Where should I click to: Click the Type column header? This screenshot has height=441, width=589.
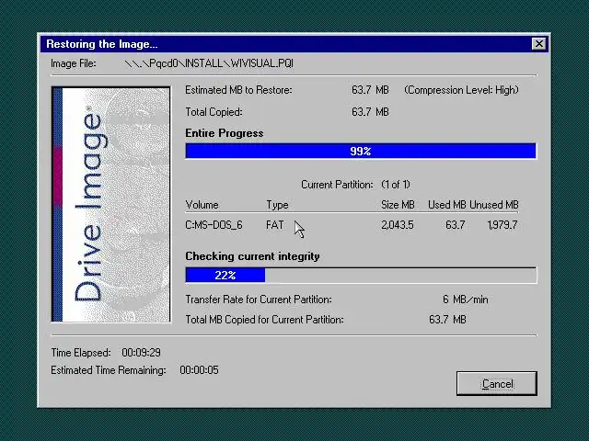277,205
